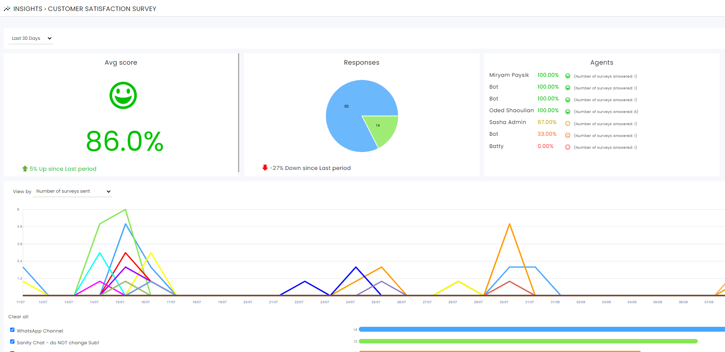Click the Insights chart icon in breadcrumb

[x=7, y=9]
